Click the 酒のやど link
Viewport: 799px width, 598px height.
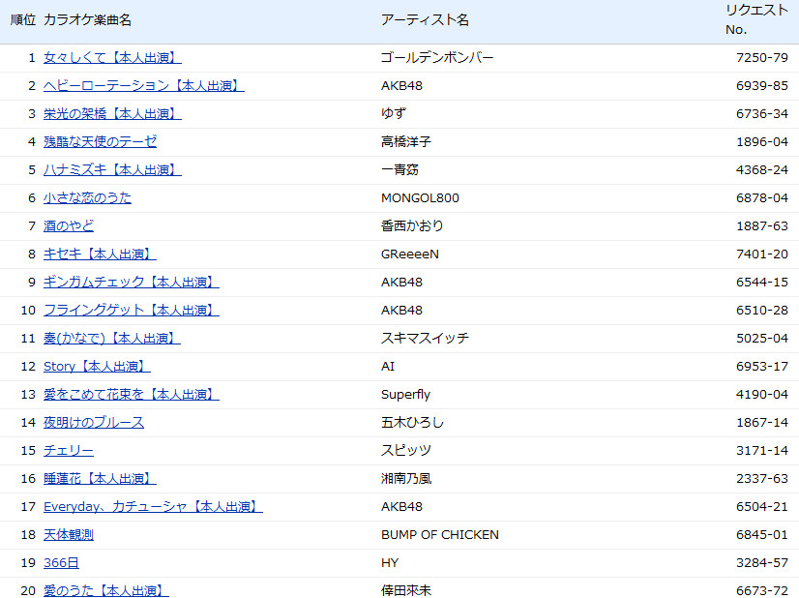pyautogui.click(x=69, y=225)
